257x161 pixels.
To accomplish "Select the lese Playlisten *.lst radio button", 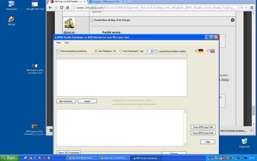I will [96, 51].
